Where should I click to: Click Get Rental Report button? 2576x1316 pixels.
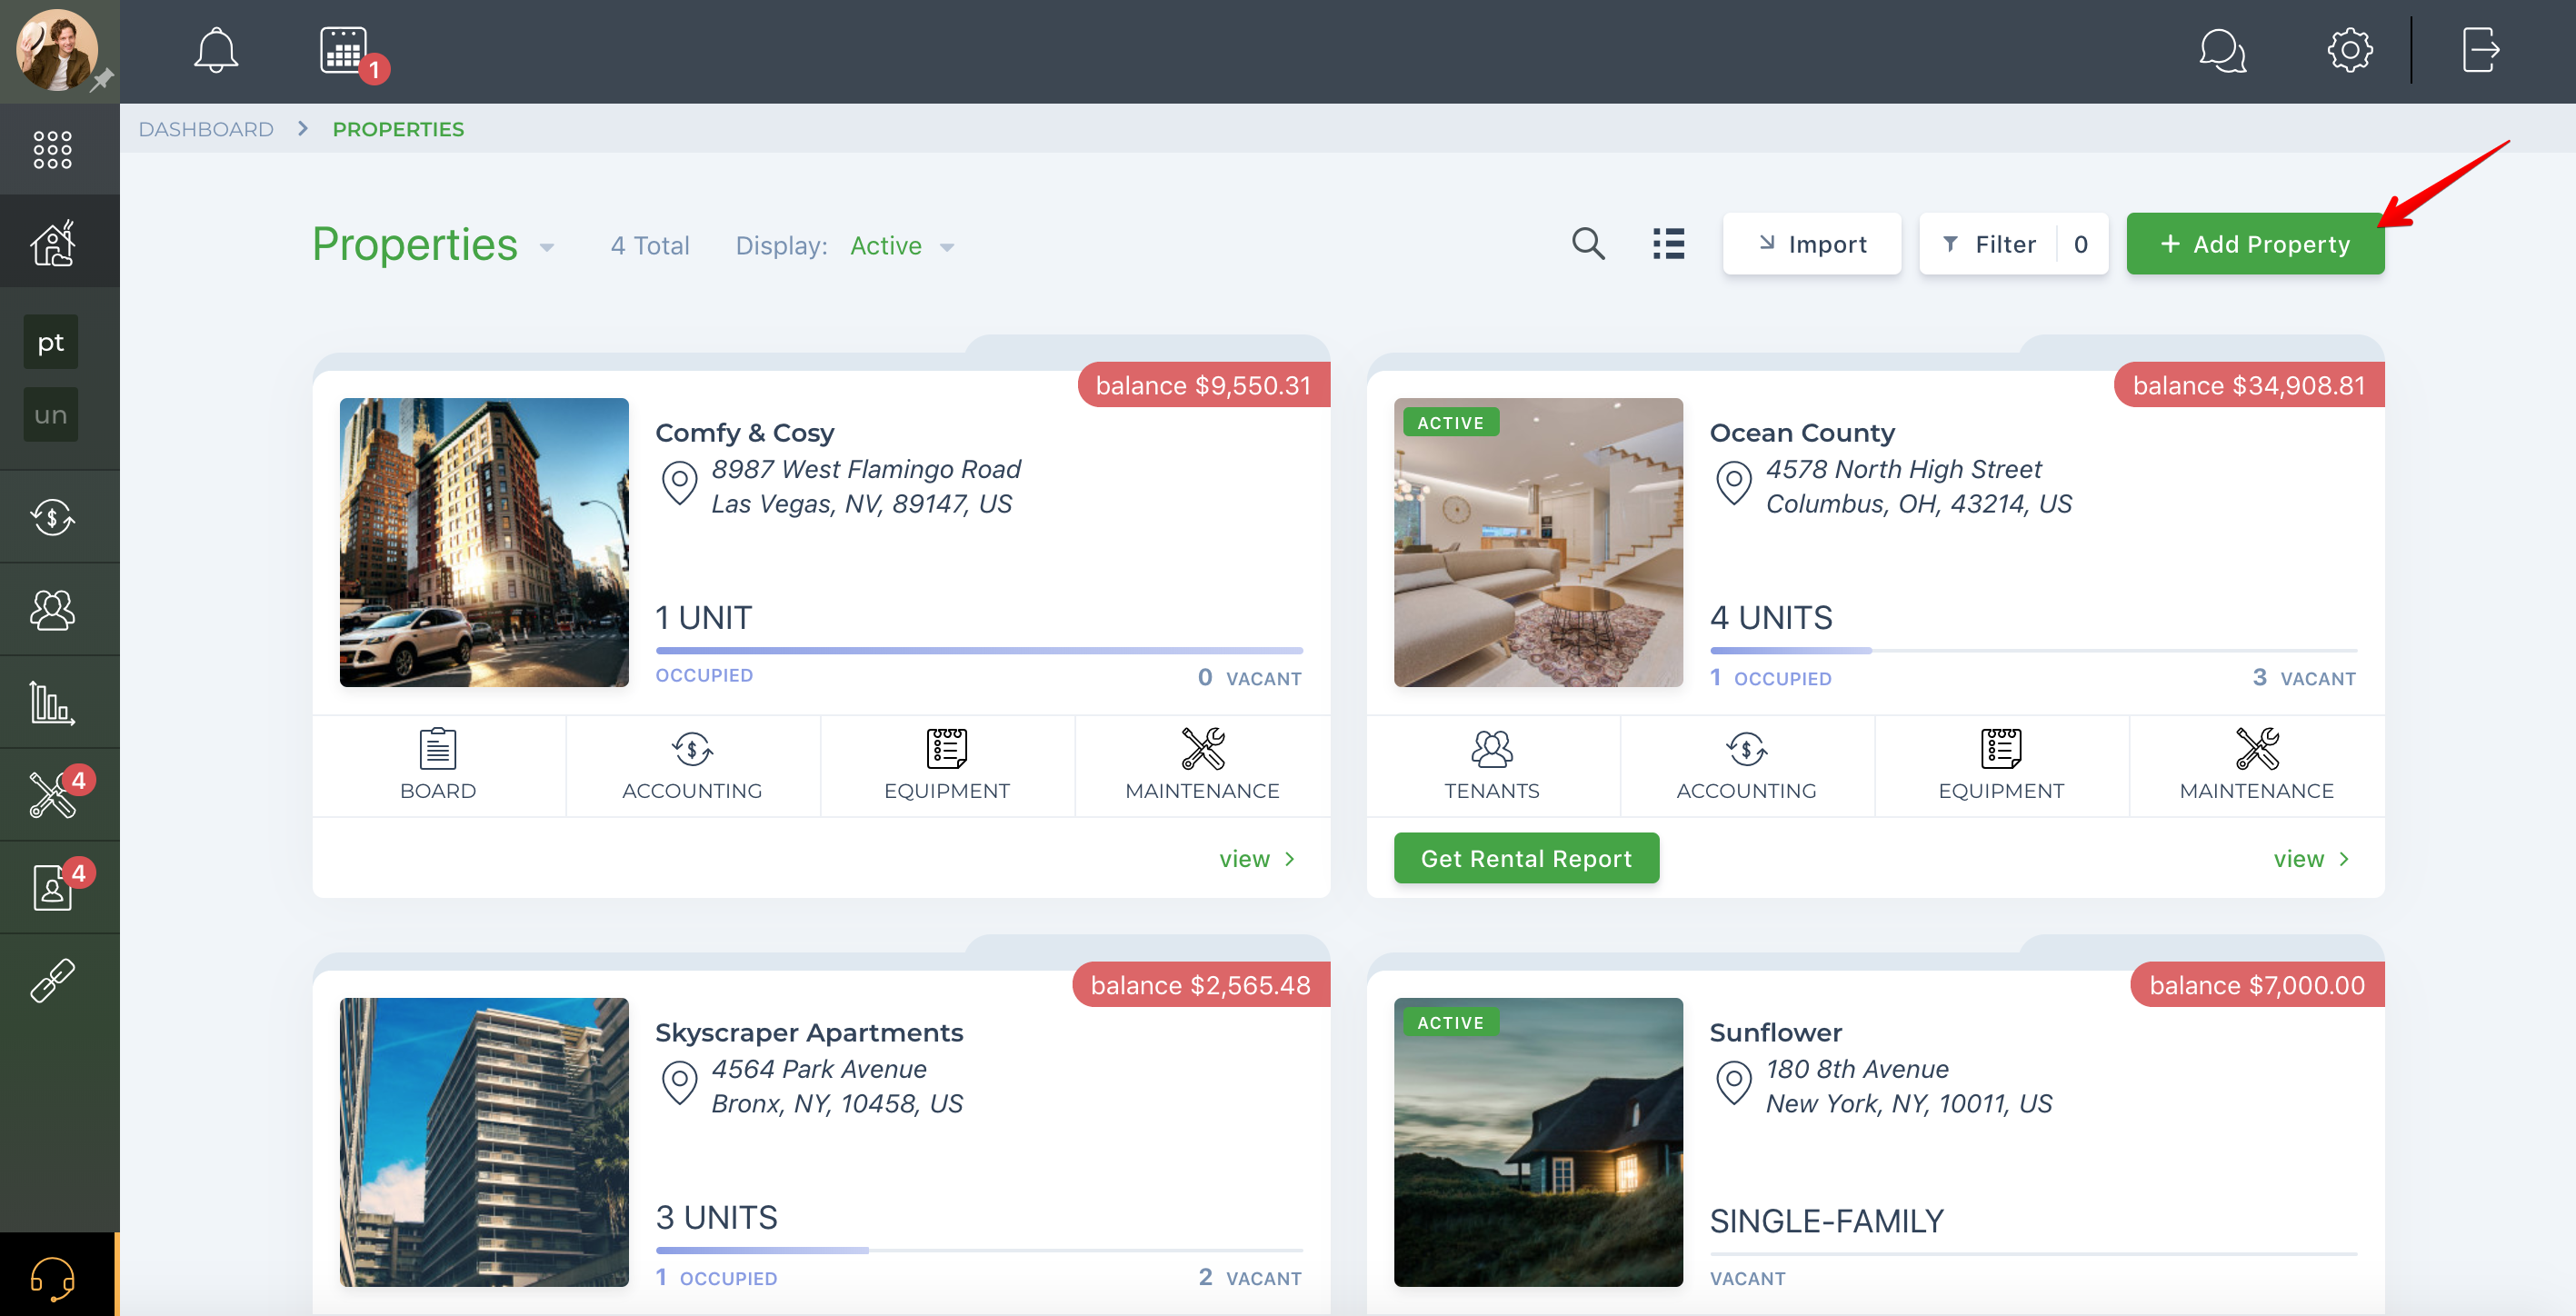click(1526, 858)
